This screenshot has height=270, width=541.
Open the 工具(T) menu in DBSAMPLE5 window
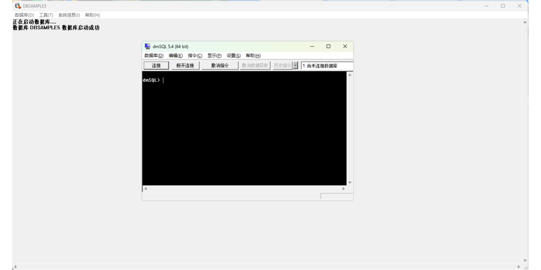click(x=46, y=15)
